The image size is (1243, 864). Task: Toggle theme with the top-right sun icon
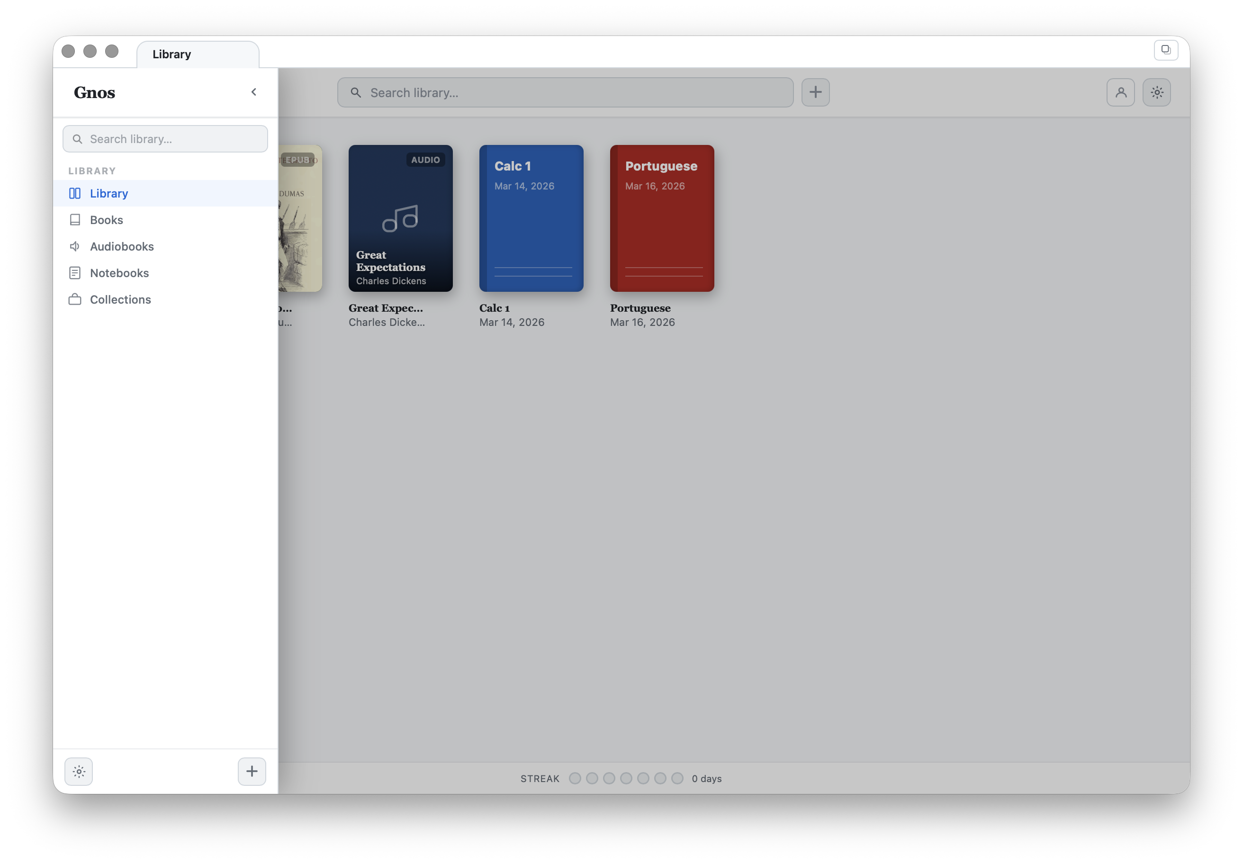click(1157, 92)
